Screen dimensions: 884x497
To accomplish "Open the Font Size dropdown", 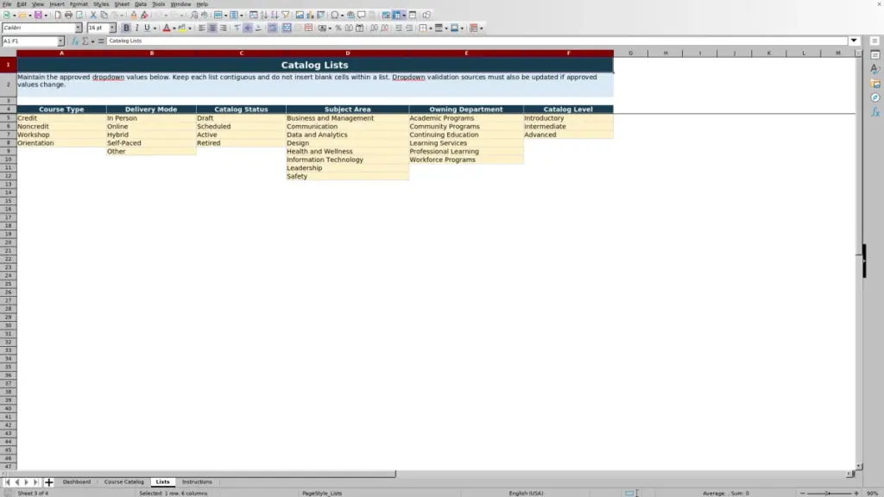I will pyautogui.click(x=112, y=28).
